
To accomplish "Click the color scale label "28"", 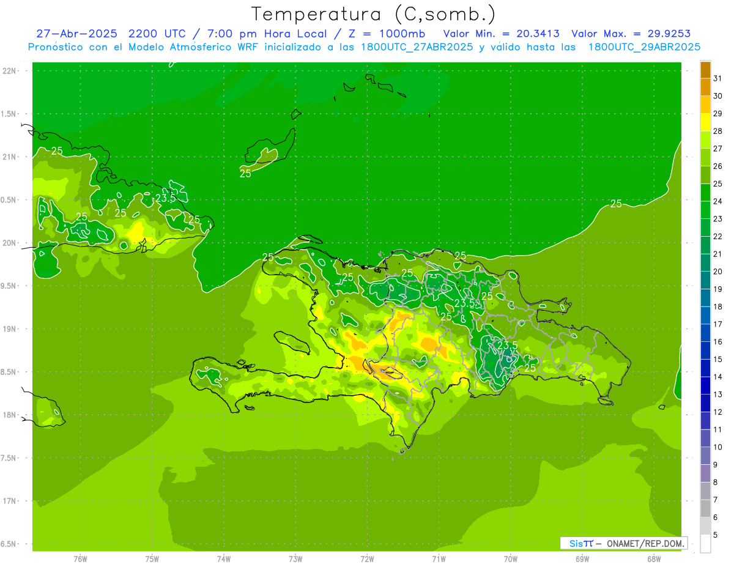I will 717,131.
